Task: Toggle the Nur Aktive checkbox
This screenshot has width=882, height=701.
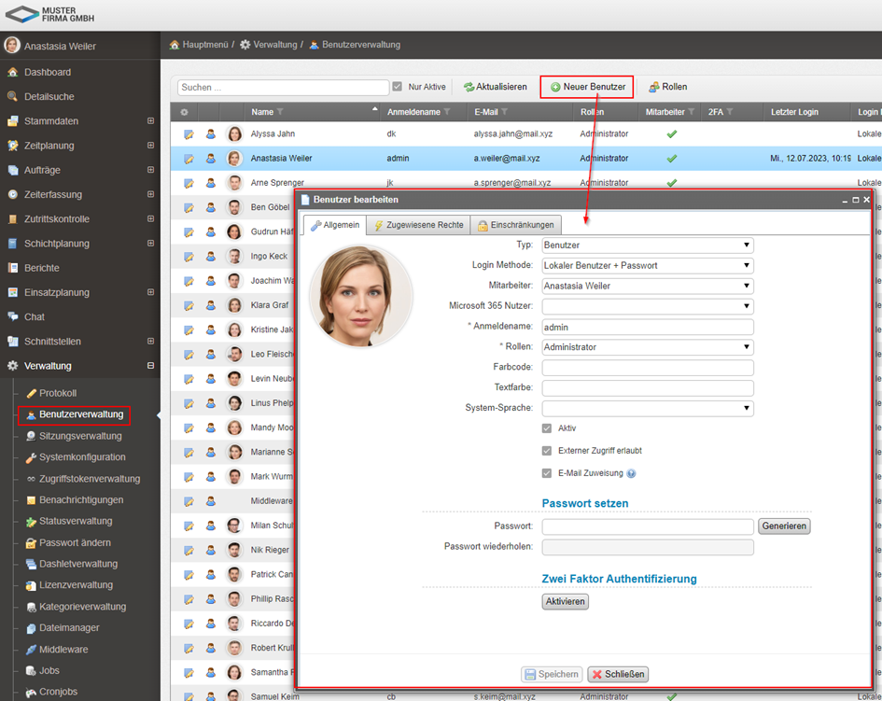Action: pyautogui.click(x=398, y=87)
